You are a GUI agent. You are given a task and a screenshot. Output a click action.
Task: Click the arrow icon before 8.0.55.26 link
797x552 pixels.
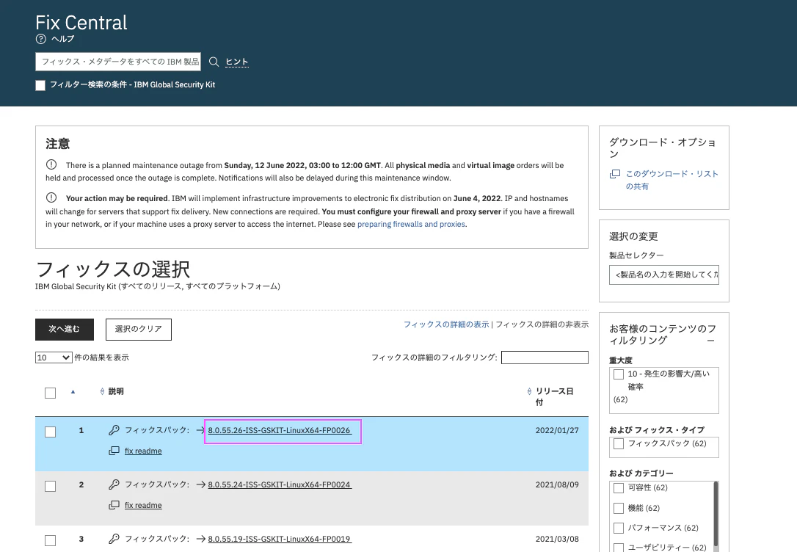click(x=201, y=431)
